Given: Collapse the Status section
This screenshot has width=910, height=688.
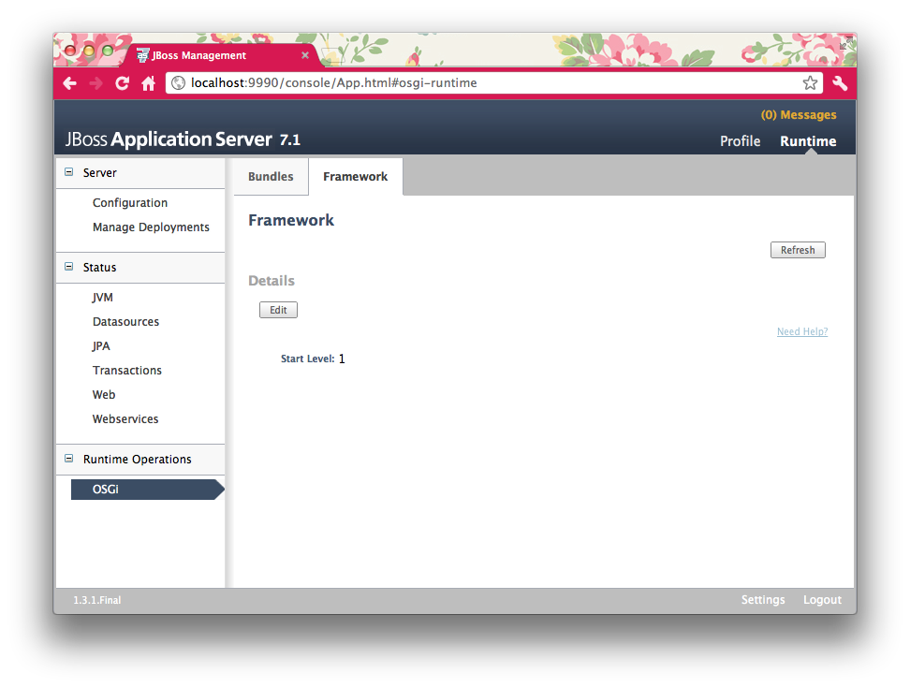Looking at the screenshot, I should click(x=69, y=266).
